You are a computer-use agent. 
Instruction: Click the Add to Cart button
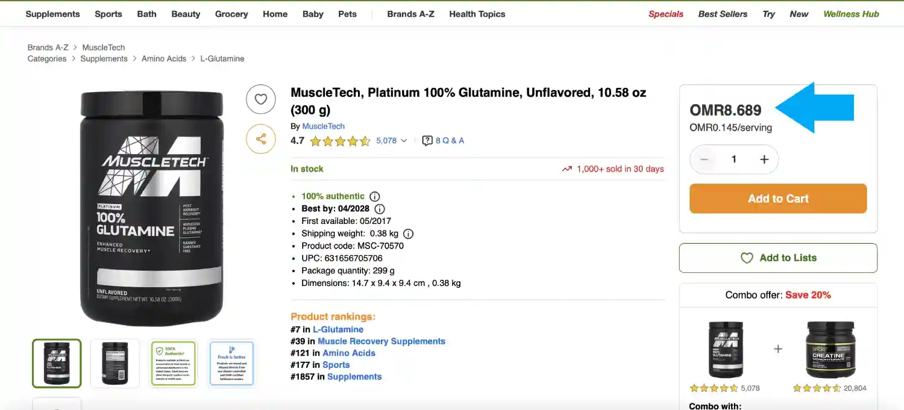point(778,199)
